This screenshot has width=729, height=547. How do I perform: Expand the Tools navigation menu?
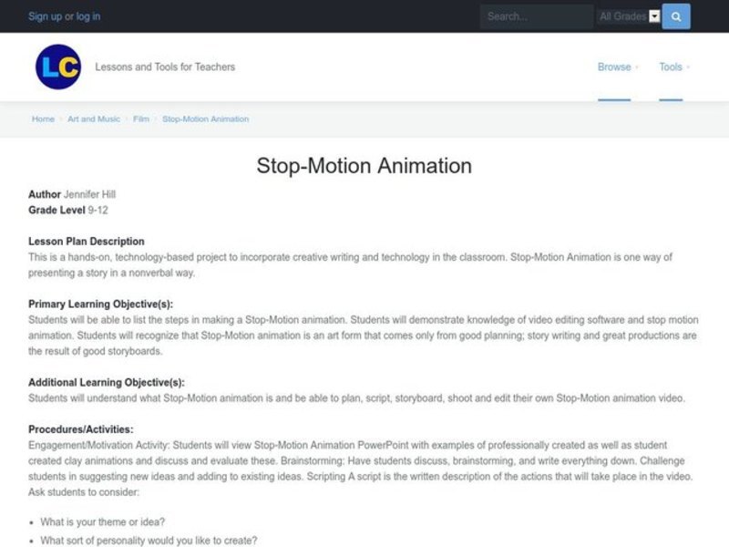tap(672, 67)
